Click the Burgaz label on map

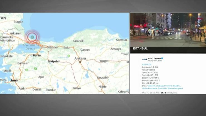18,22
